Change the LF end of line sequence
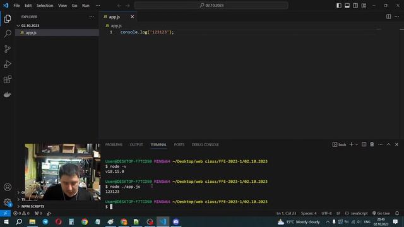This screenshot has height=227, width=404. click(338, 213)
